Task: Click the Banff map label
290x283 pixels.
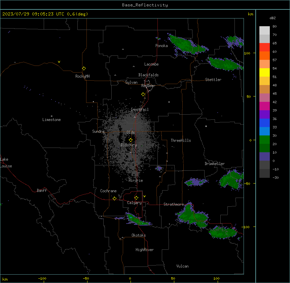Action: click(x=42, y=191)
